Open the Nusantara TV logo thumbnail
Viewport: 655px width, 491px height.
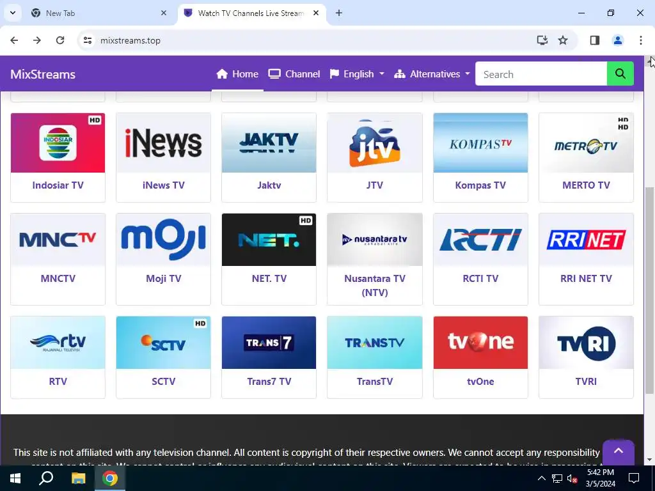[x=375, y=240]
